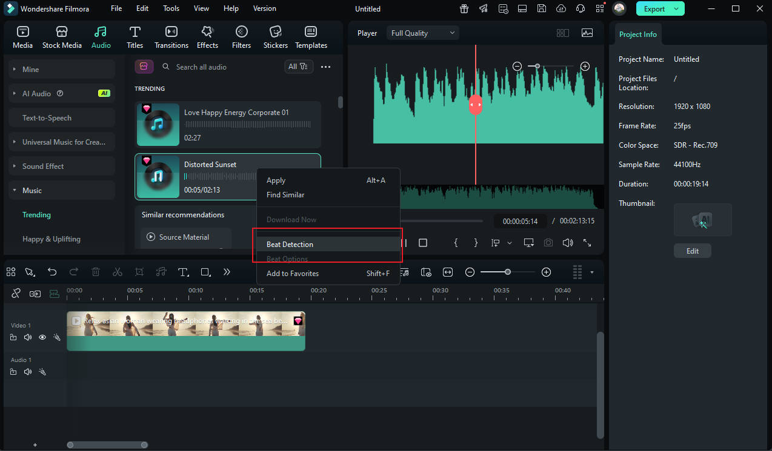Expand the Mine category
The image size is (772, 451).
click(x=62, y=70)
